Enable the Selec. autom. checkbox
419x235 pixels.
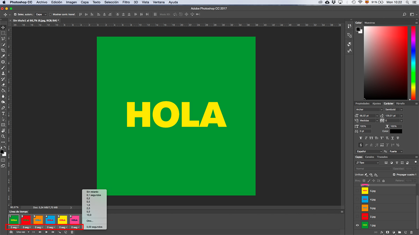click(x=15, y=14)
